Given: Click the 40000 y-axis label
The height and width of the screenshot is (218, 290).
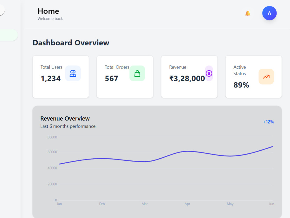Looking at the screenshot, I should tap(52, 168).
